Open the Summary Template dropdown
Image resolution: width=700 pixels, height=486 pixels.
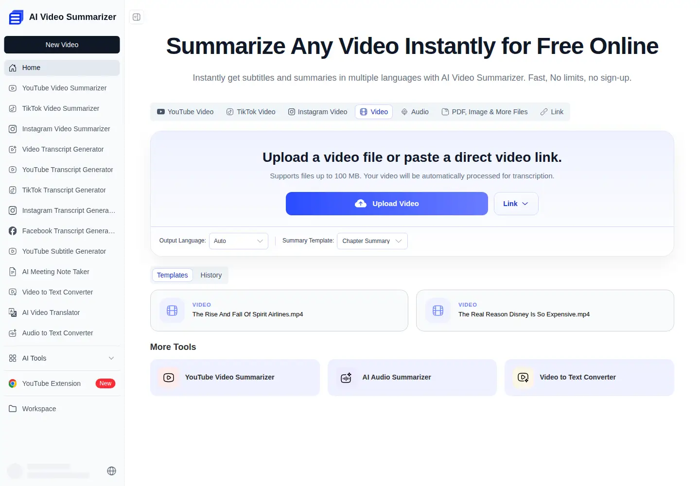coord(372,241)
